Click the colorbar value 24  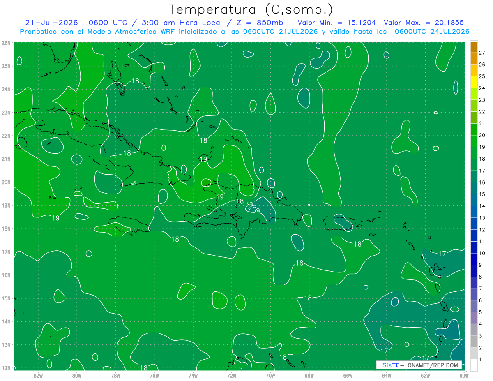pos(482,88)
